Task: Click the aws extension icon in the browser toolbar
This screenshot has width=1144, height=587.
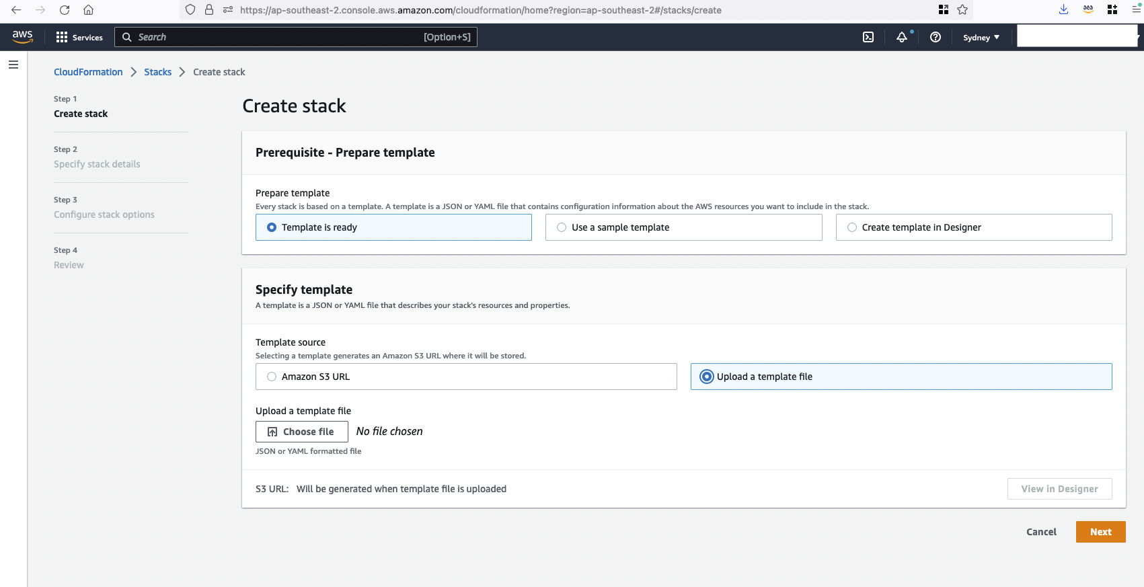Action: click(x=1088, y=9)
